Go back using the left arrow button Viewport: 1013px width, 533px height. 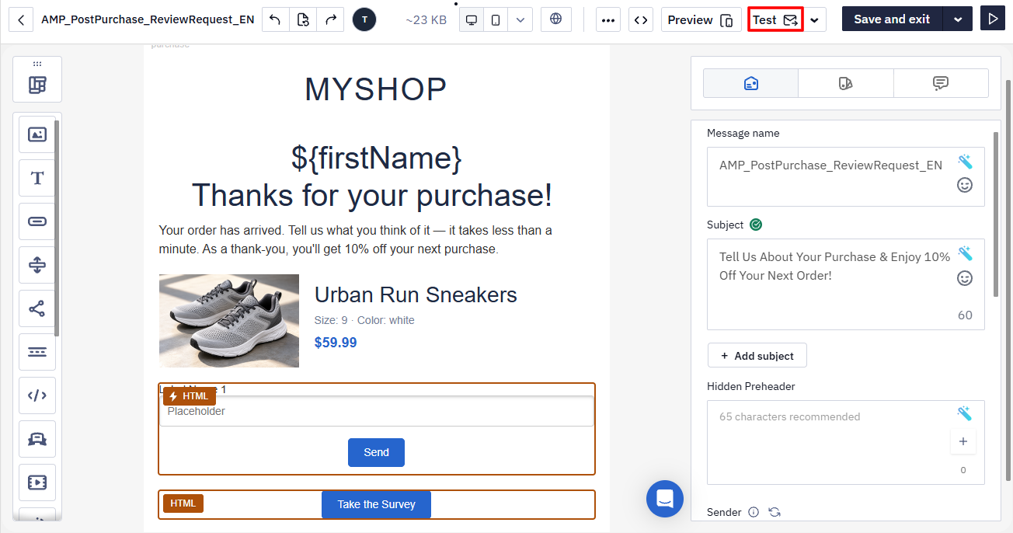(x=21, y=19)
